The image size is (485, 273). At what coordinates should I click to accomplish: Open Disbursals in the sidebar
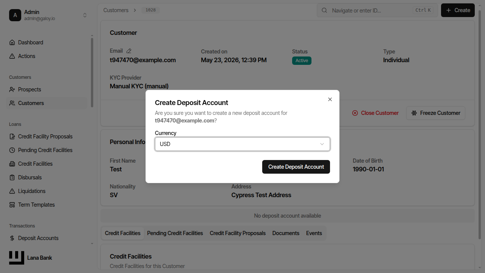(47, 177)
